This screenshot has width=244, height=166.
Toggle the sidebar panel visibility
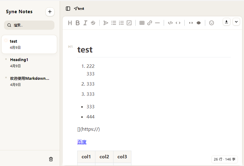[x=68, y=9]
